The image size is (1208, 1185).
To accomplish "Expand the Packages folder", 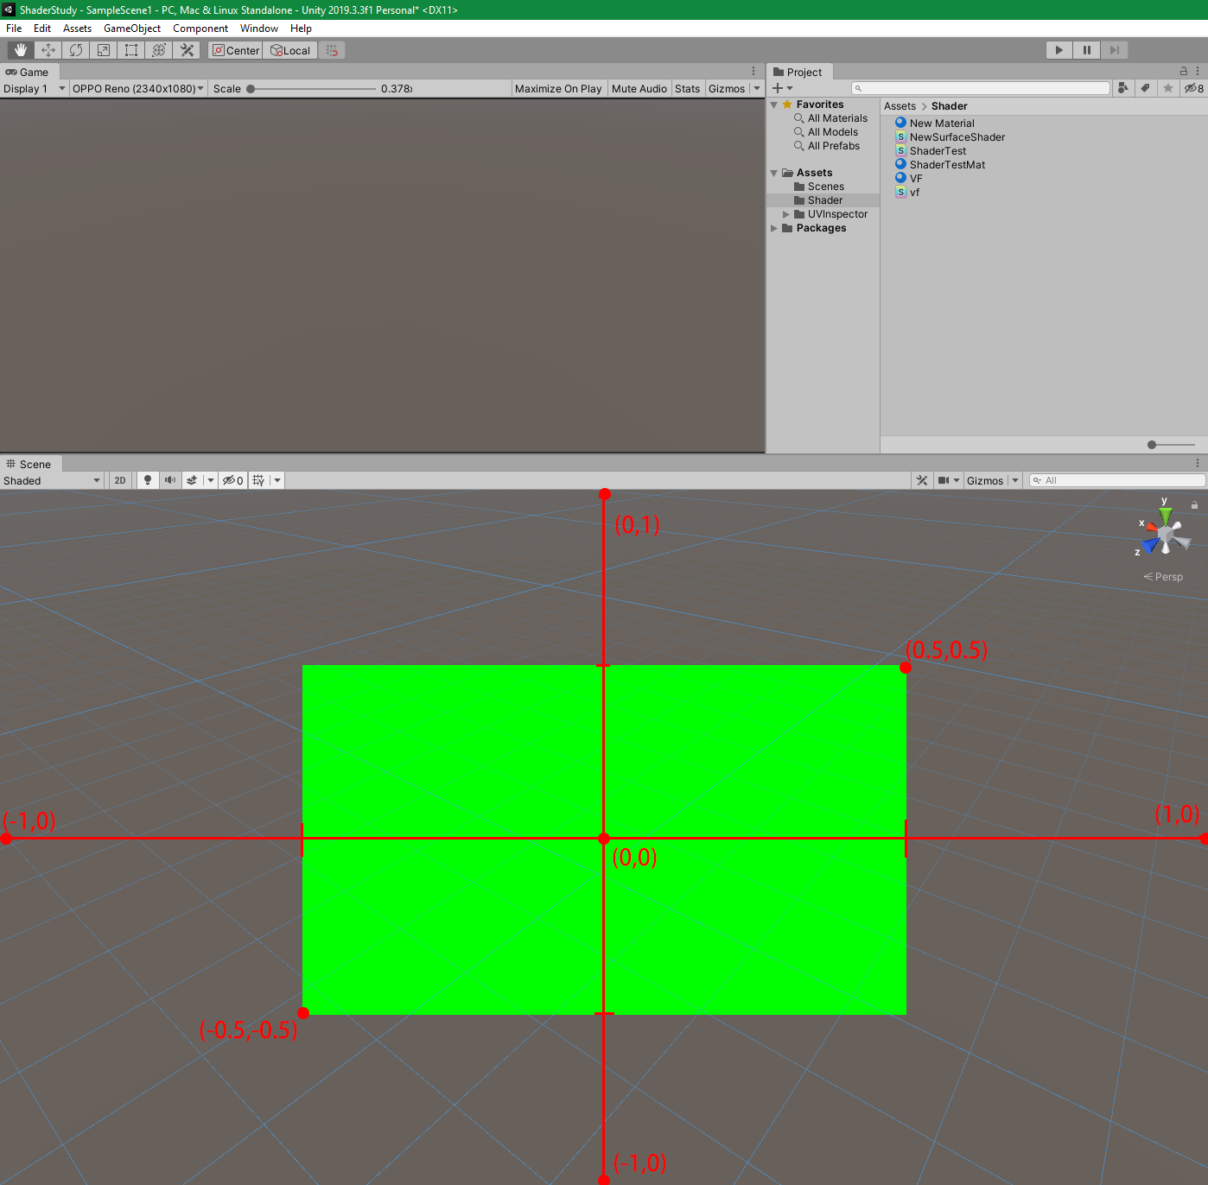I will coord(774,228).
